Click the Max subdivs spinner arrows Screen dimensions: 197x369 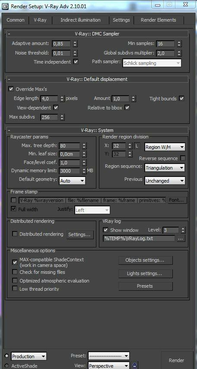(62, 117)
